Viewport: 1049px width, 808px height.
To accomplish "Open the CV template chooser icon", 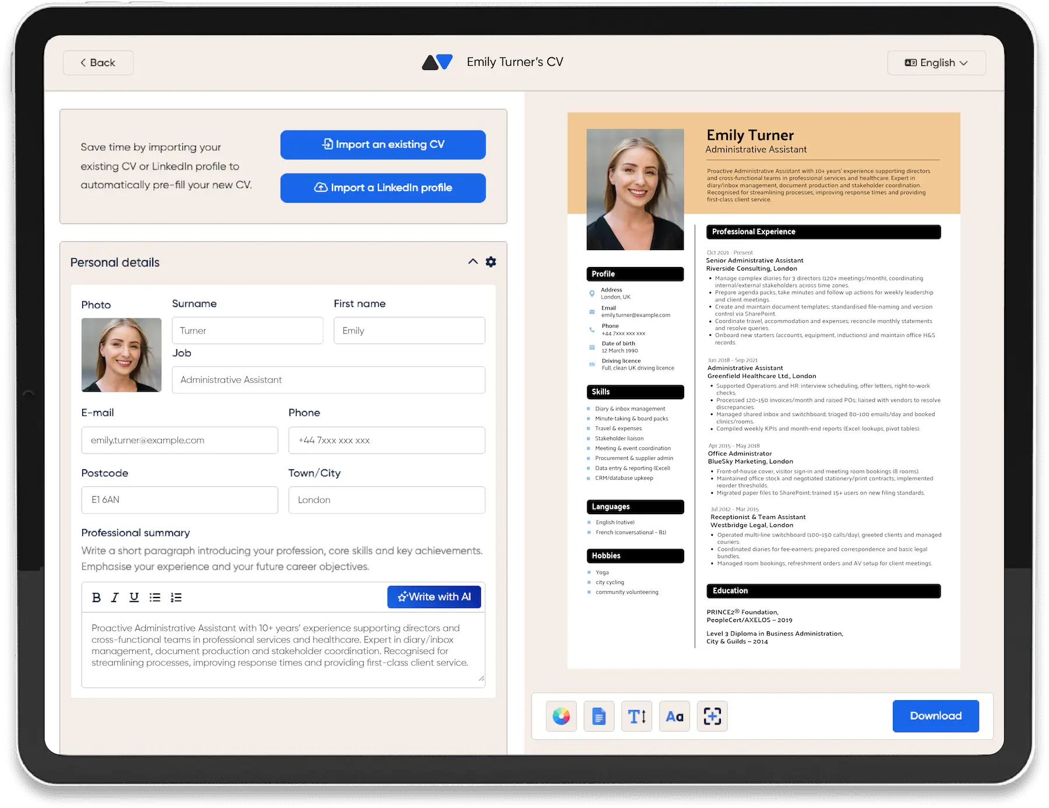I will [x=599, y=716].
